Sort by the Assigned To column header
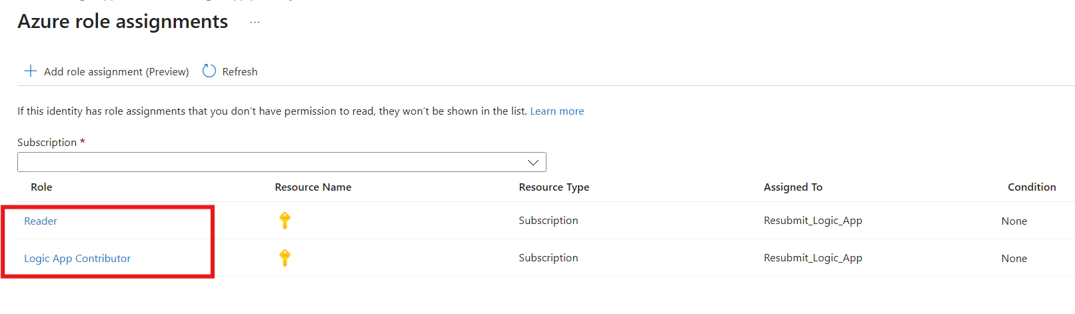The height and width of the screenshot is (314, 1075). coord(793,187)
